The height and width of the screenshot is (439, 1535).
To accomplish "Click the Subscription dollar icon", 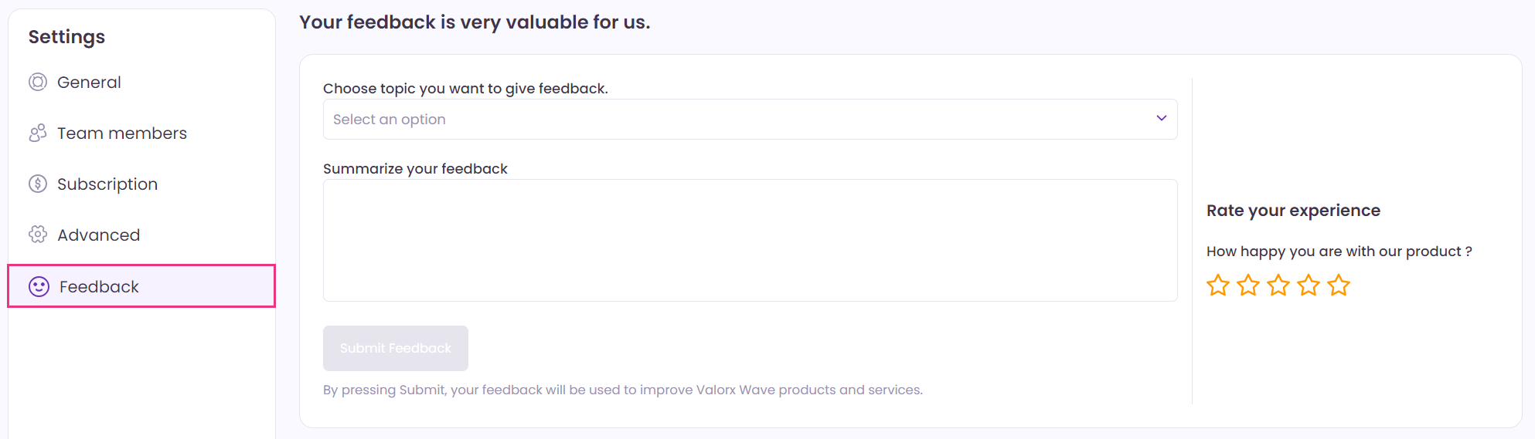I will (x=38, y=184).
